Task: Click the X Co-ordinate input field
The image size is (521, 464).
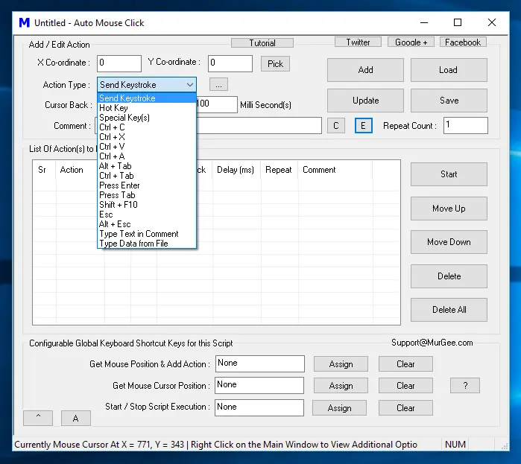Action: 119,64
